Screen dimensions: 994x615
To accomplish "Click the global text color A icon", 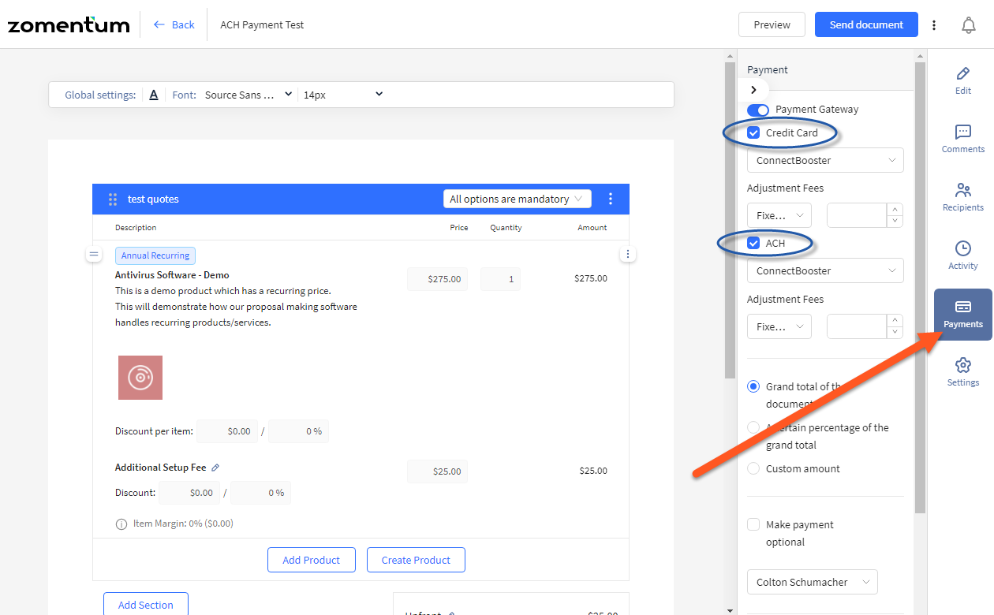I will 154,95.
